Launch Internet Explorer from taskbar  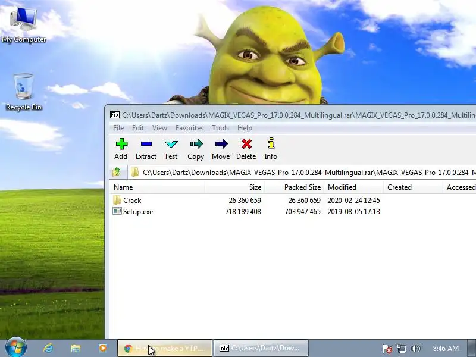click(x=48, y=348)
